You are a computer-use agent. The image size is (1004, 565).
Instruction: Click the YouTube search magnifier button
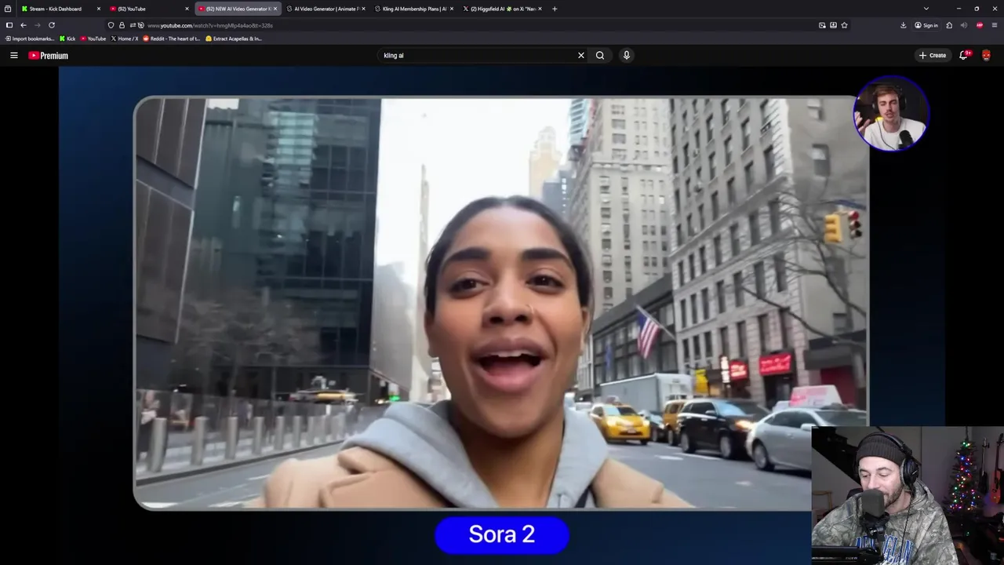[x=600, y=55]
